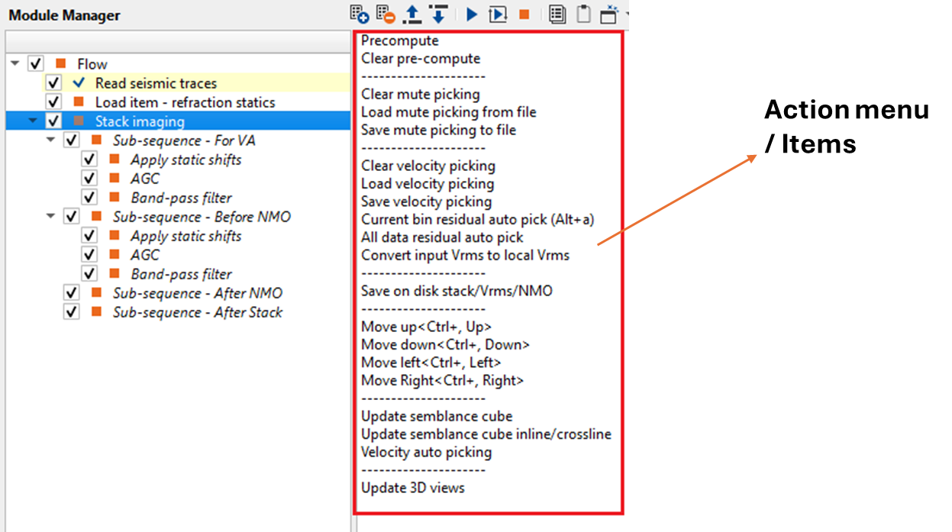Click the Move down action
Viewport: 952px width, 532px height.
(x=445, y=344)
